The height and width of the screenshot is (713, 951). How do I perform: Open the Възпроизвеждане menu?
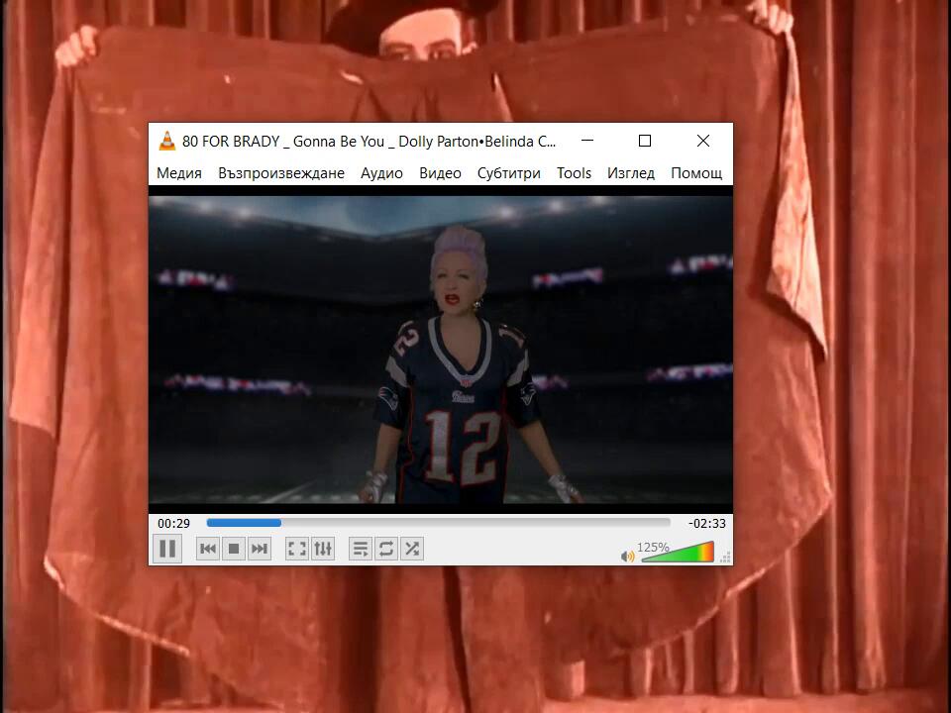click(x=281, y=173)
